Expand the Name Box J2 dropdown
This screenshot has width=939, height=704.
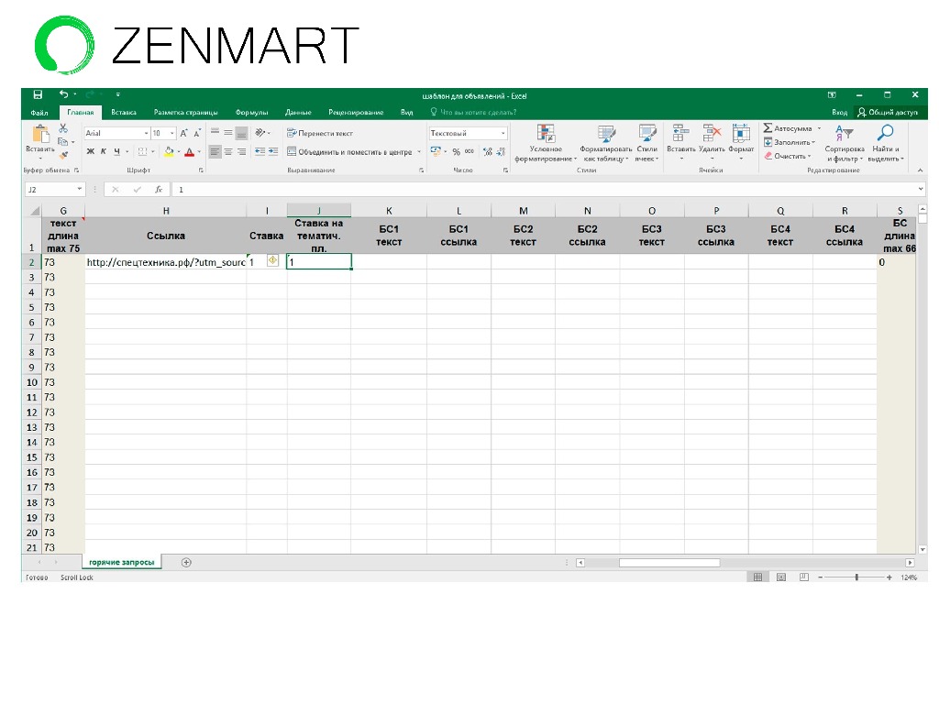(x=79, y=189)
